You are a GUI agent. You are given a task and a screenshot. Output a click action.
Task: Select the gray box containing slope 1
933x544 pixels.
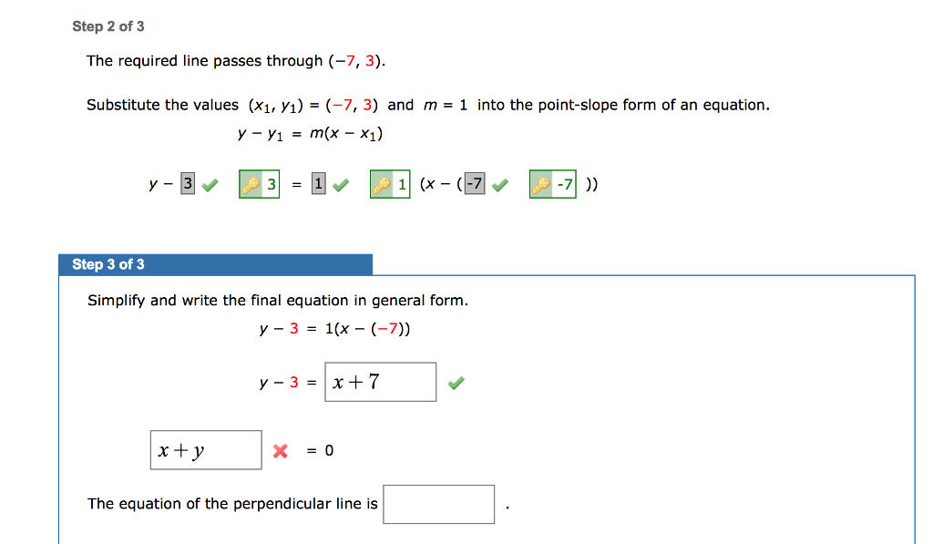318,184
